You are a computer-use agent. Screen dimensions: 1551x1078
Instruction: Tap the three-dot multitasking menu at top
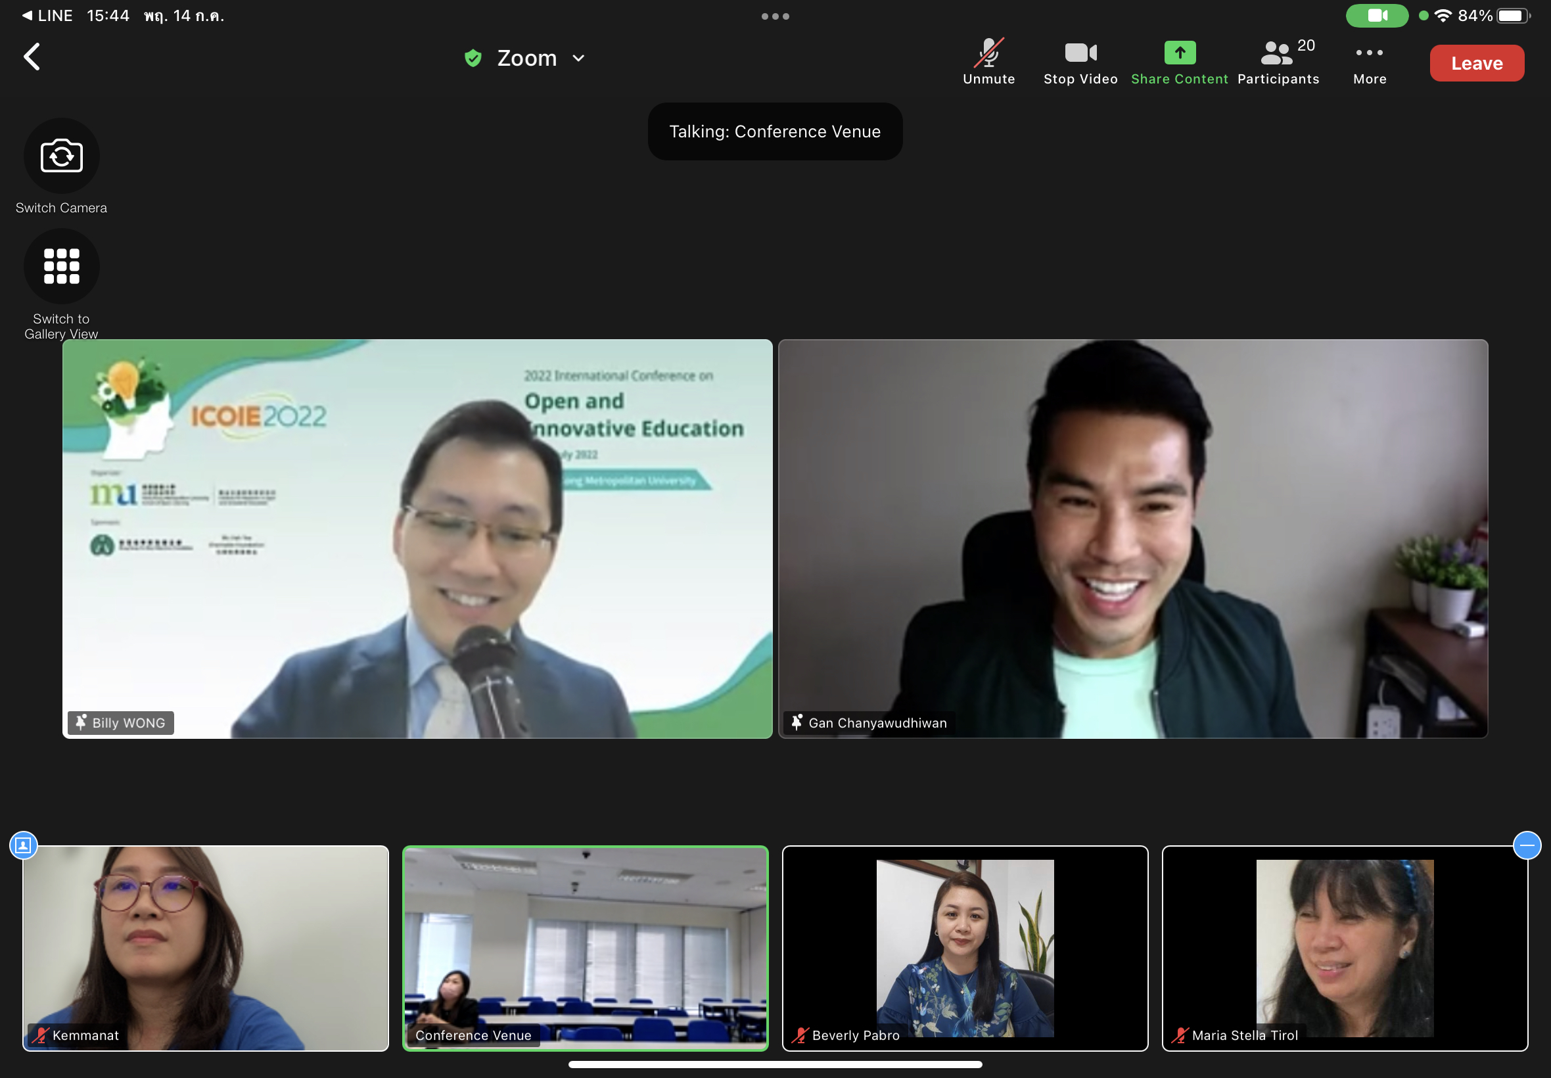click(x=775, y=16)
